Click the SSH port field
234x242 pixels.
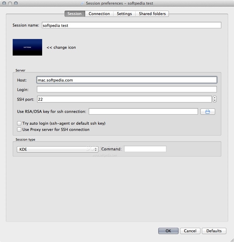click(124, 99)
